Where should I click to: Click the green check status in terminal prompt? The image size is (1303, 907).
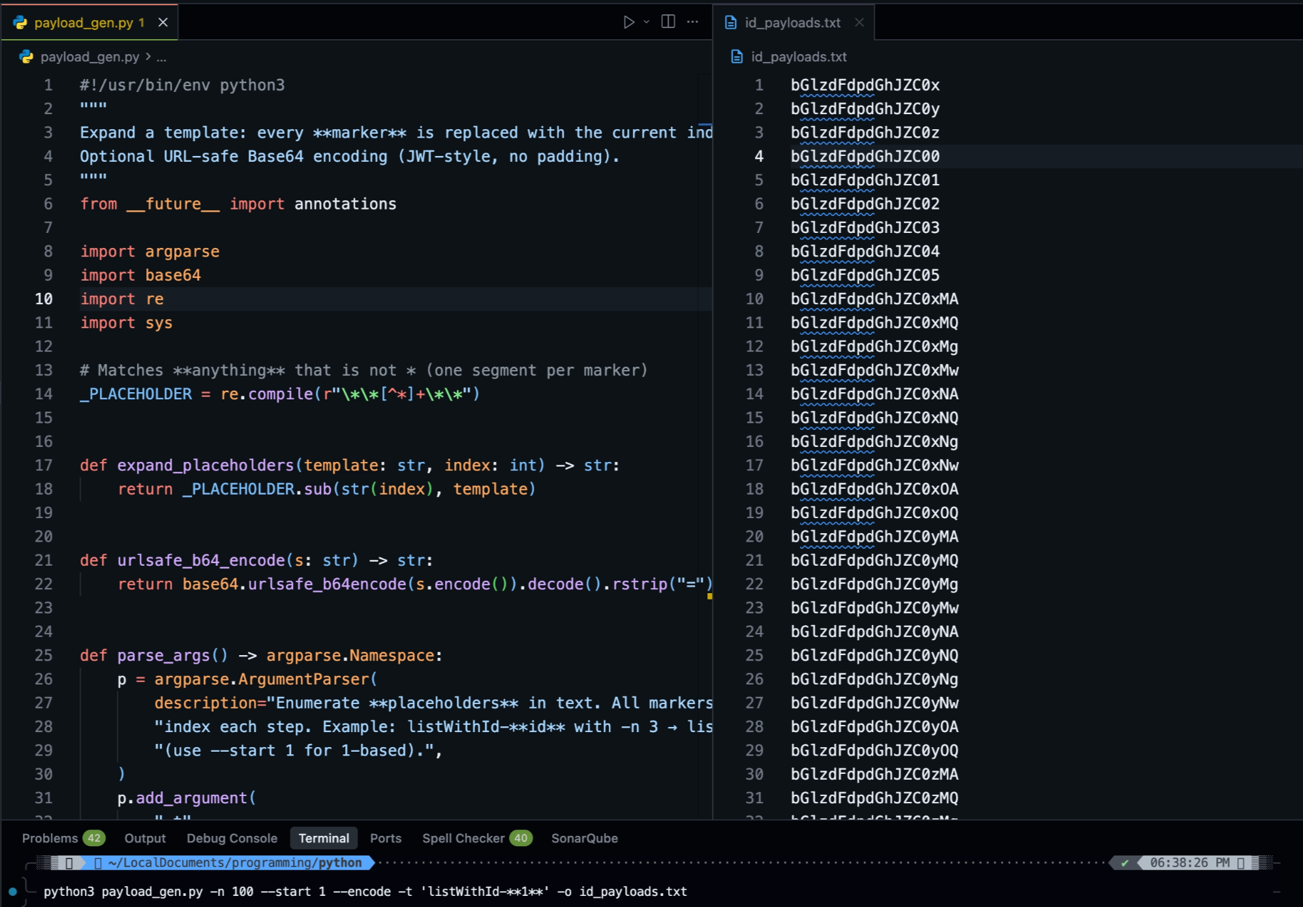pyautogui.click(x=1125, y=863)
